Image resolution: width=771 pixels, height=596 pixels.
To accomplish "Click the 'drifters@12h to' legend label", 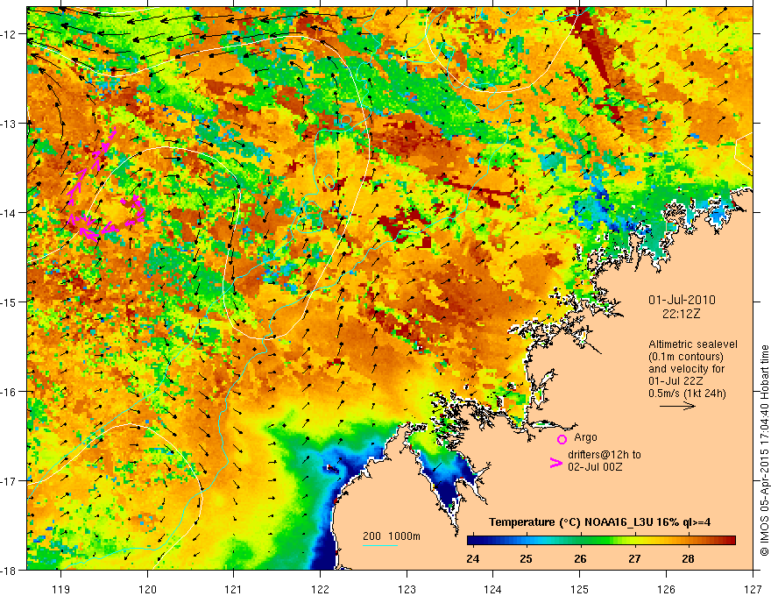I will coord(605,455).
